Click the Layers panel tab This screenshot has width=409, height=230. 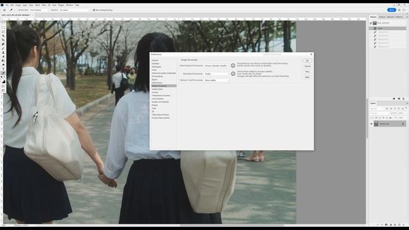(373, 103)
